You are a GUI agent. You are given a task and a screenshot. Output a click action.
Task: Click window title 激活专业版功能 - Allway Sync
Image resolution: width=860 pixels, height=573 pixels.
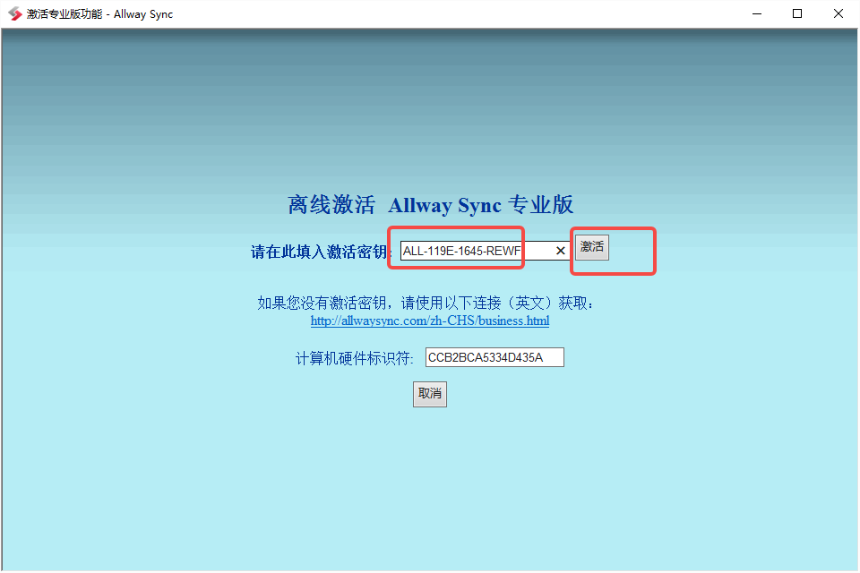[99, 14]
